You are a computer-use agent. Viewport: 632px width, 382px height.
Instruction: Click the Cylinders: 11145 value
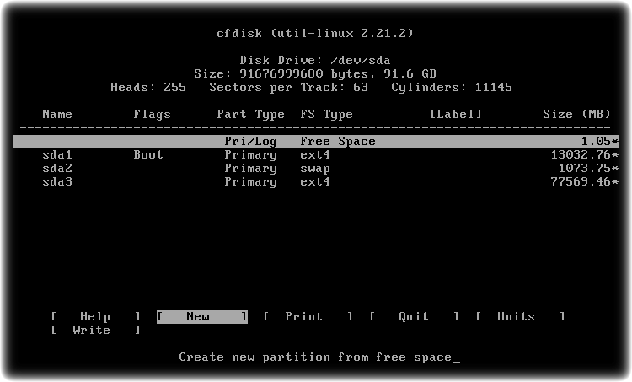coord(452,88)
